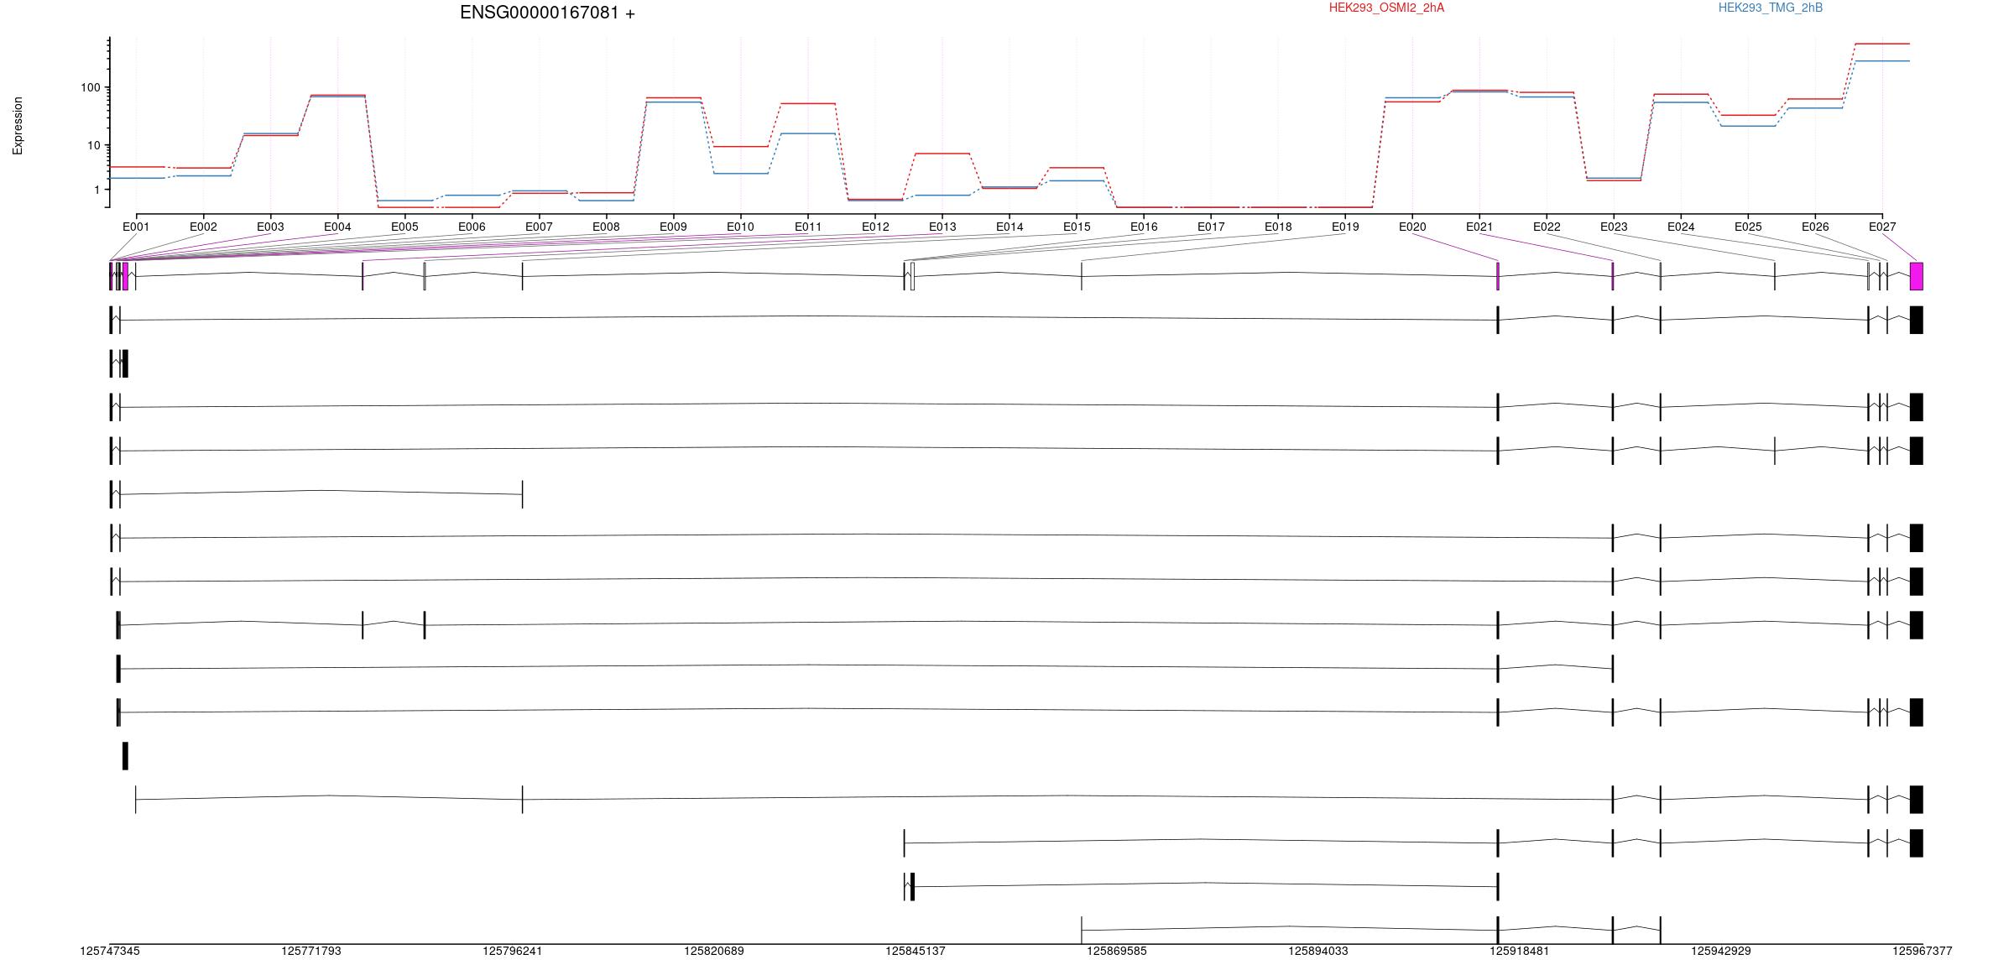Image resolution: width=2014 pixels, height=965 pixels.
Task: Click exon label E004
Action: [x=337, y=227]
